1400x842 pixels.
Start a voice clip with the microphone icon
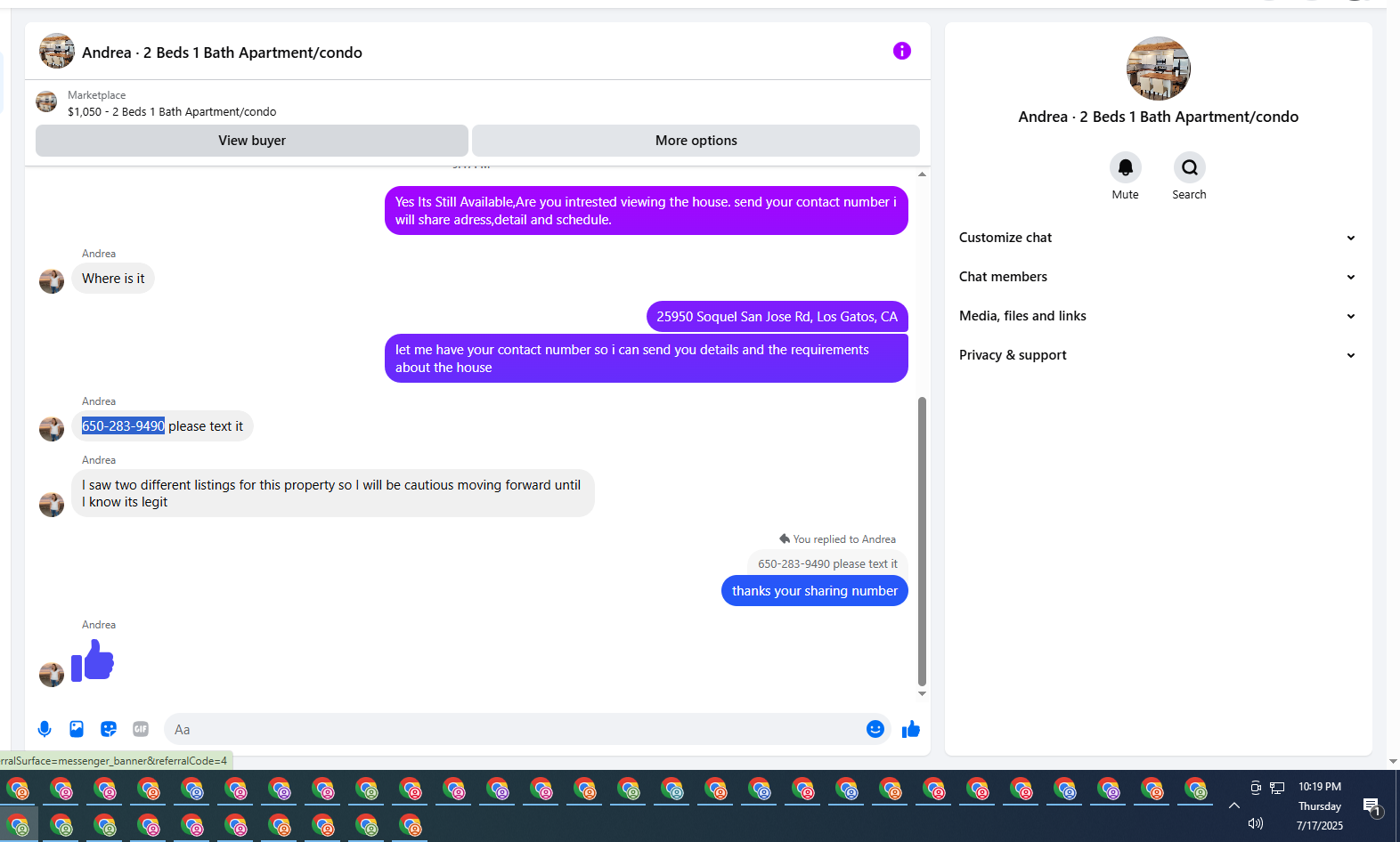45,729
